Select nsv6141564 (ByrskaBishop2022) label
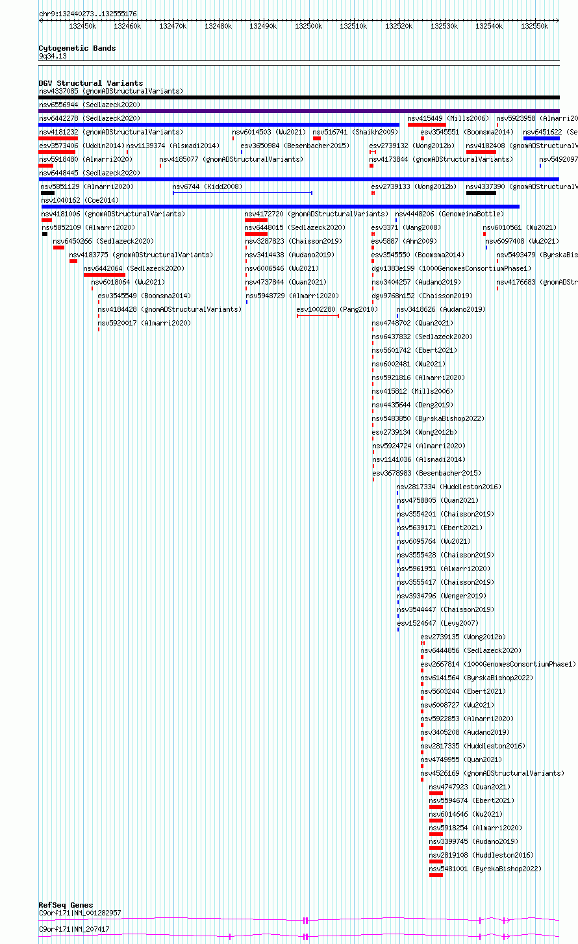The width and height of the screenshot is (578, 944). 477,678
